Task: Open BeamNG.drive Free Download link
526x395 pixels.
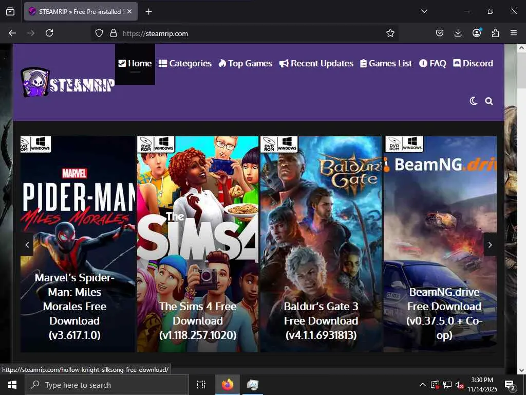Action: tap(444, 313)
